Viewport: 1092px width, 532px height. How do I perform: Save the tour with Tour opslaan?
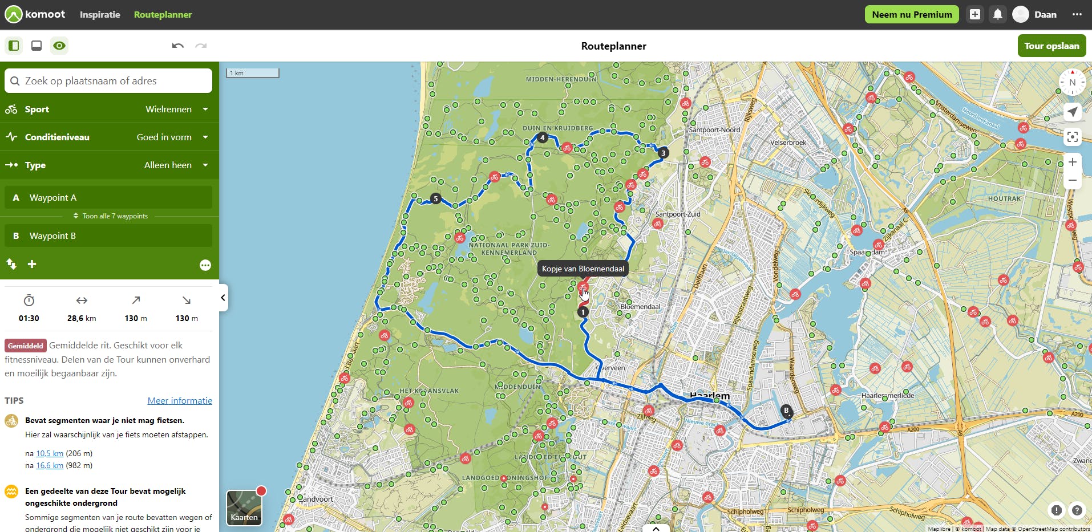coord(1051,46)
